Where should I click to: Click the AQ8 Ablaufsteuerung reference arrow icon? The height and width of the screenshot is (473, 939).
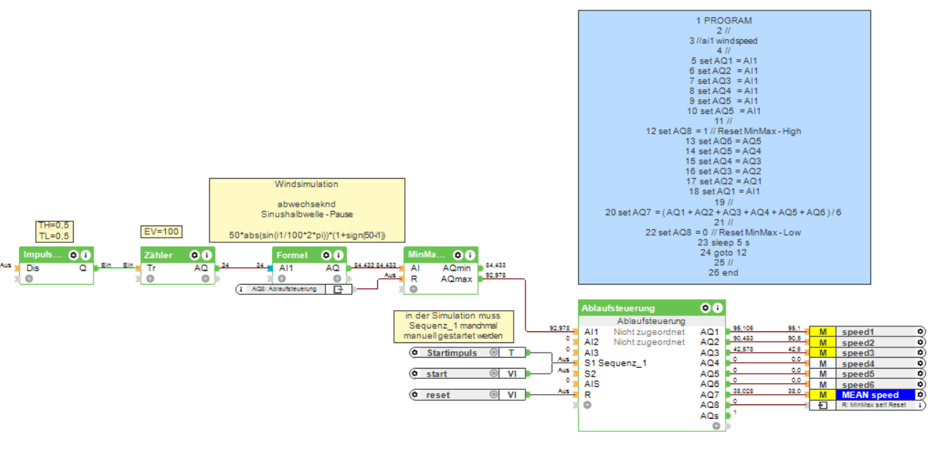(x=338, y=289)
